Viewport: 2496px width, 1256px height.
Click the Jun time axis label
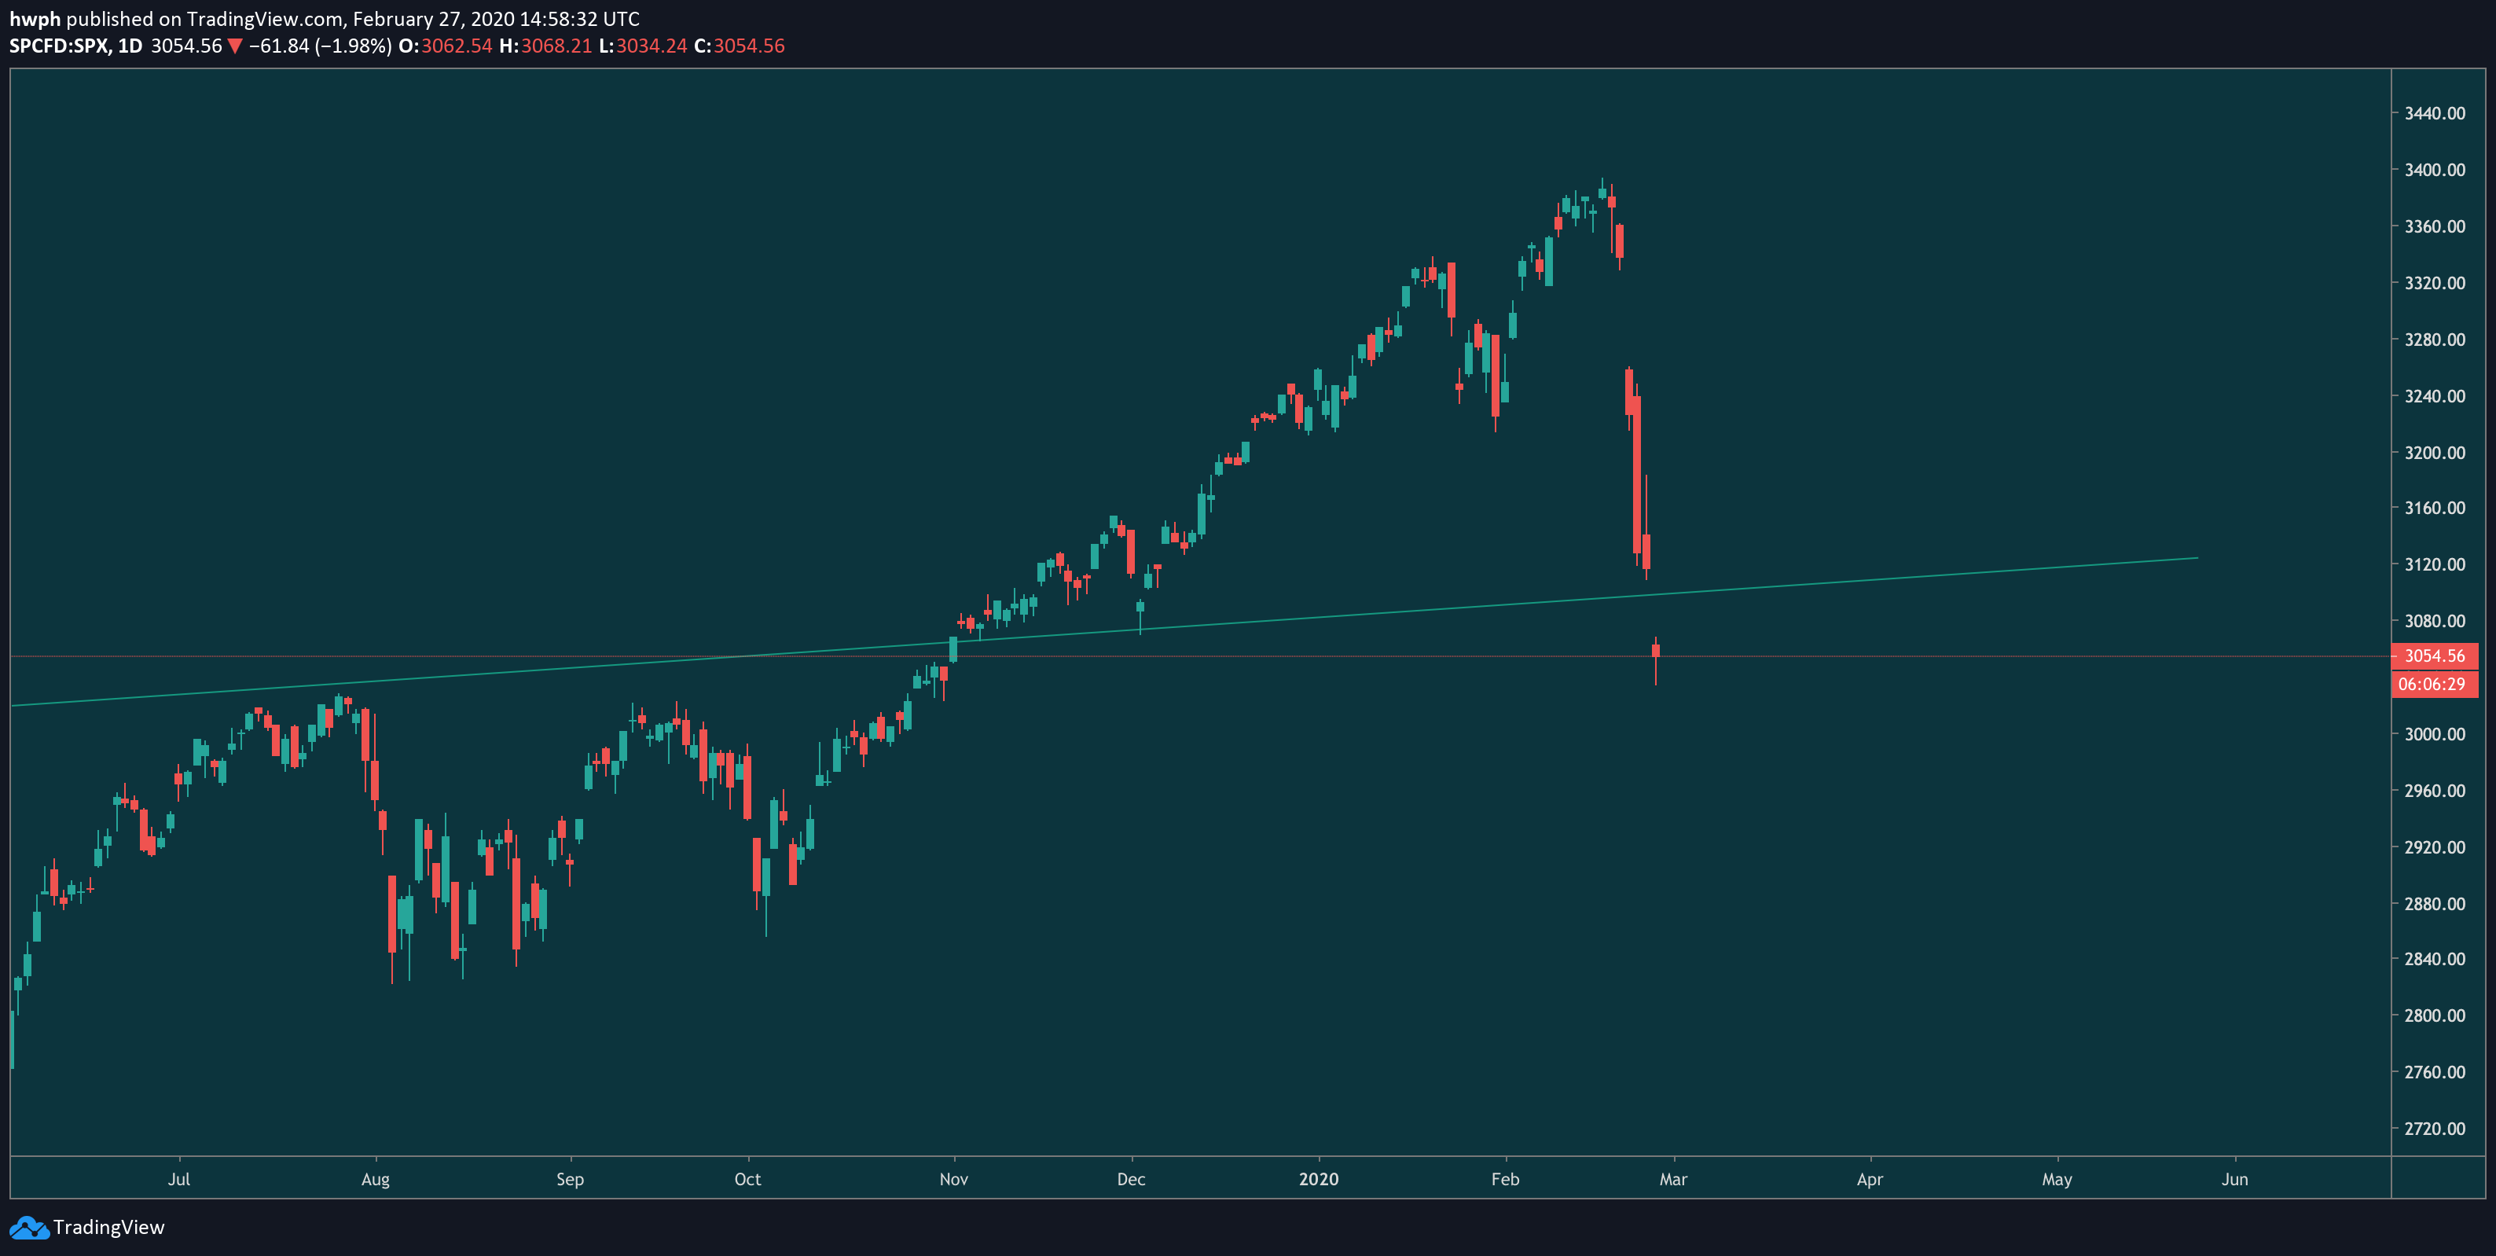2234,1180
